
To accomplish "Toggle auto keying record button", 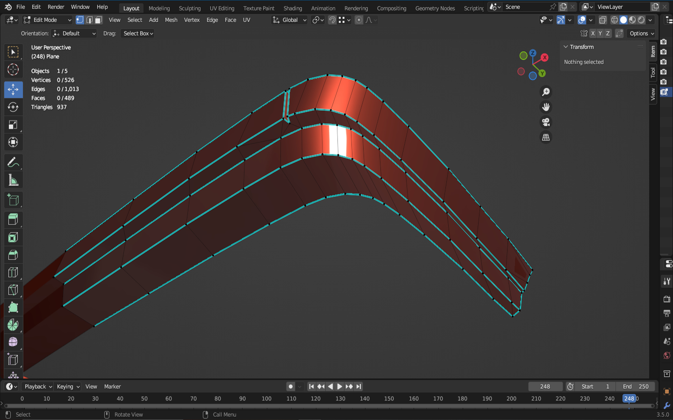I will pos(291,386).
